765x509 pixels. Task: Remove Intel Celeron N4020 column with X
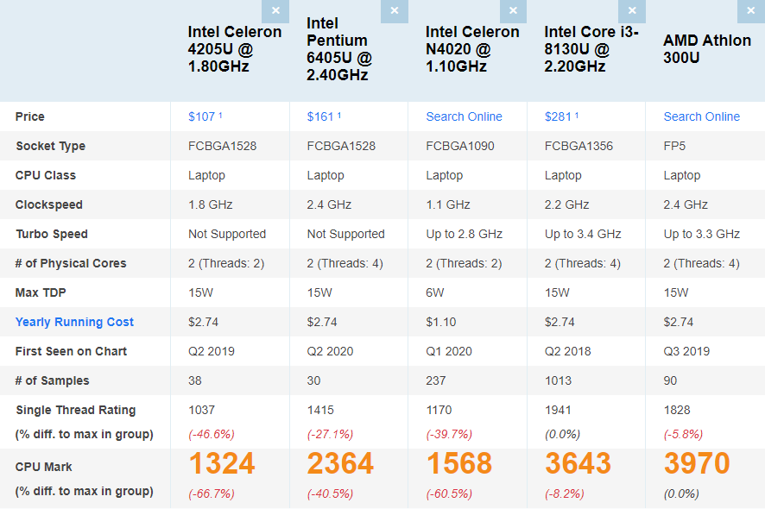513,11
